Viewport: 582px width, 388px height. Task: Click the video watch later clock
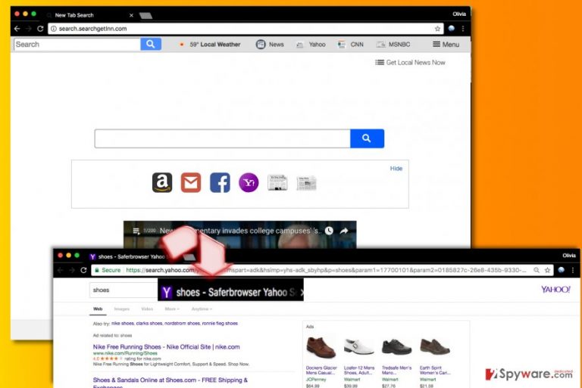click(329, 231)
